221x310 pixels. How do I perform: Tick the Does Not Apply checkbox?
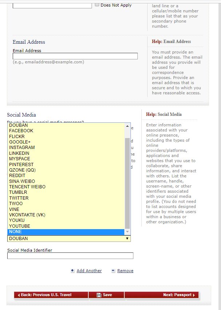point(97,4)
